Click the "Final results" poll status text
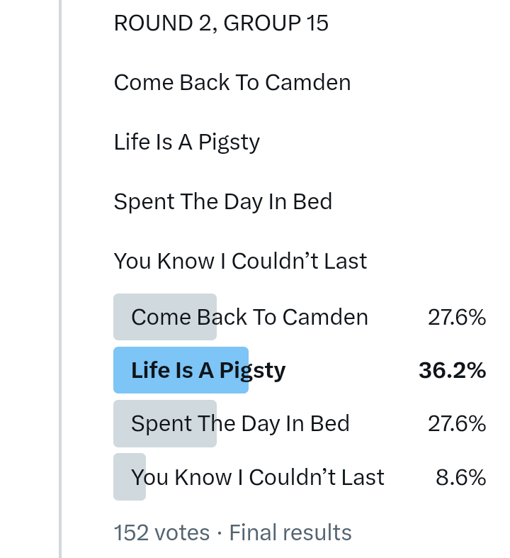The image size is (510, 558). coord(290,532)
